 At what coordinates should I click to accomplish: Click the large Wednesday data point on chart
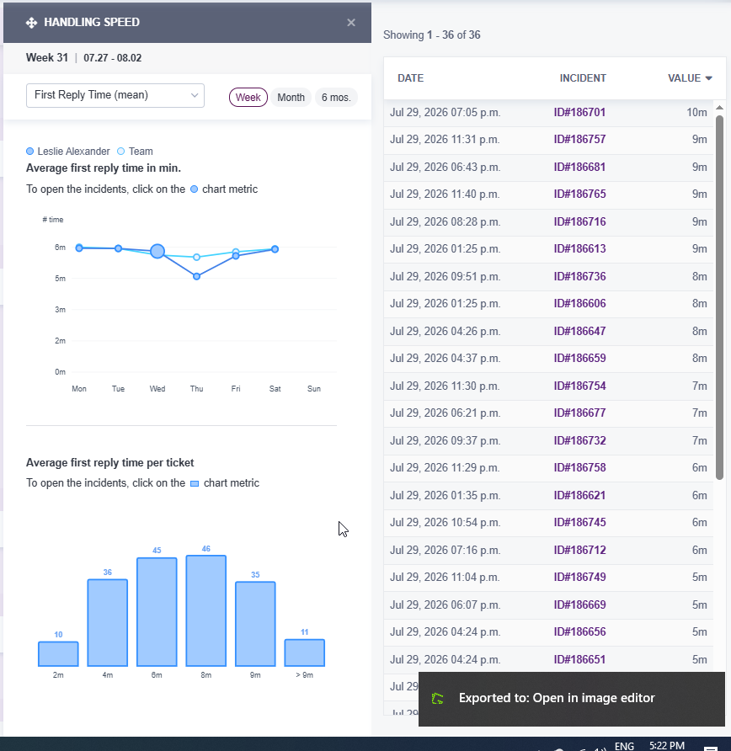click(x=157, y=251)
